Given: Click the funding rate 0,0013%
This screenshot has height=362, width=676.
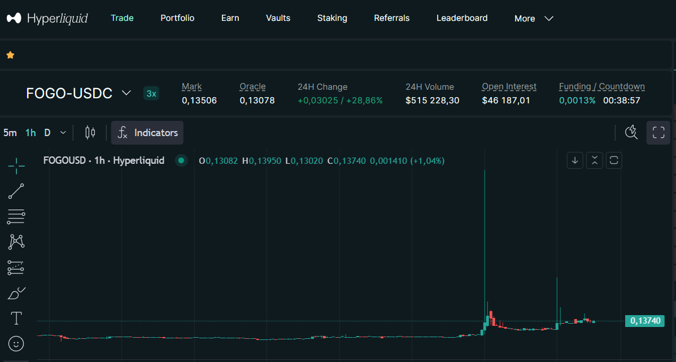Looking at the screenshot, I should point(577,101).
